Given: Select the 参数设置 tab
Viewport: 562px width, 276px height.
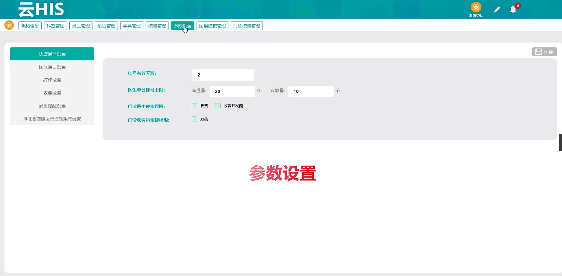Looking at the screenshot, I should tap(183, 26).
